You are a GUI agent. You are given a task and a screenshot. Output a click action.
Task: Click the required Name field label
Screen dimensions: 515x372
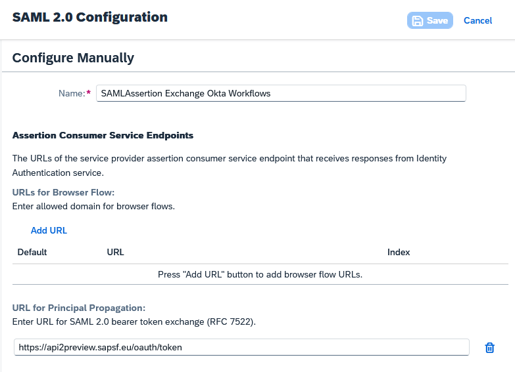(x=74, y=93)
